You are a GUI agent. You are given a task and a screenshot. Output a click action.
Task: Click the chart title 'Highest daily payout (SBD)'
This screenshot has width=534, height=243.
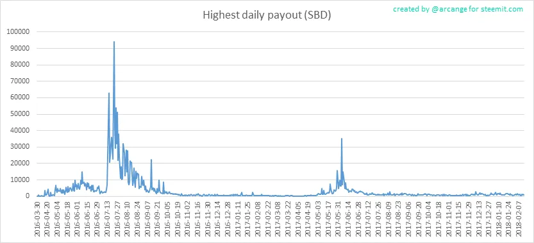coord(267,15)
